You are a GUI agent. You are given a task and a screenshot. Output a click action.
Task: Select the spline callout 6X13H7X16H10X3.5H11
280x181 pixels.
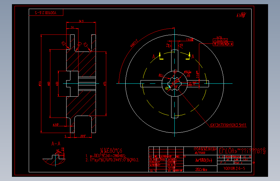[228, 125]
